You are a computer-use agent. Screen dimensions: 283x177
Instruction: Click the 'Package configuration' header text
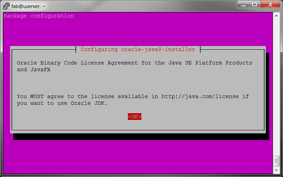pos(39,16)
